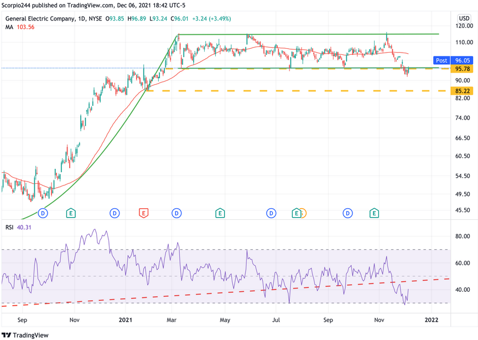Click the 90.00 price axis label
Viewport: 478px width, 340px height.
[x=463, y=80]
